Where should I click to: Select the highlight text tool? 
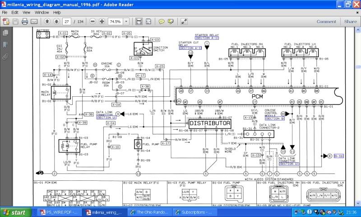coord(171,21)
